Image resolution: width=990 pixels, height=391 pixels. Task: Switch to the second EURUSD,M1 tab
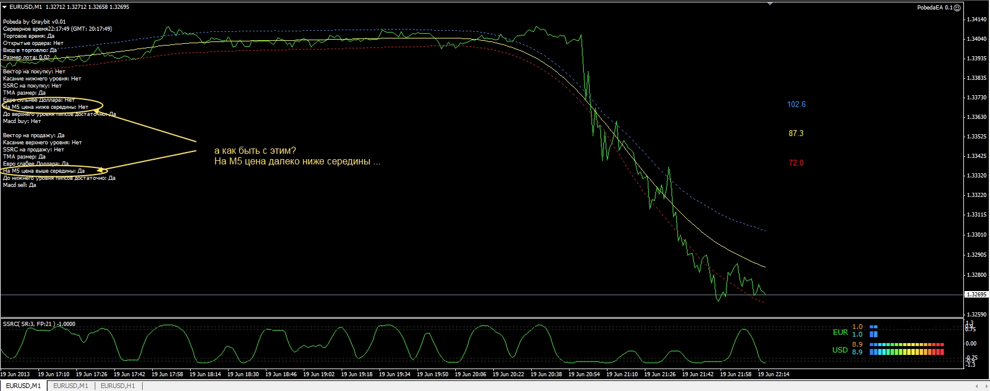coord(70,386)
